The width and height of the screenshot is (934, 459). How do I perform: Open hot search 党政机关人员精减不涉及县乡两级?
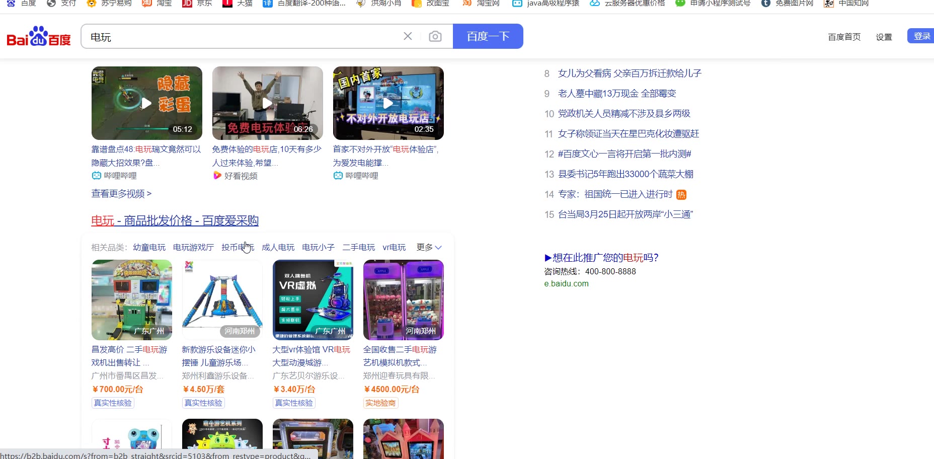click(624, 114)
